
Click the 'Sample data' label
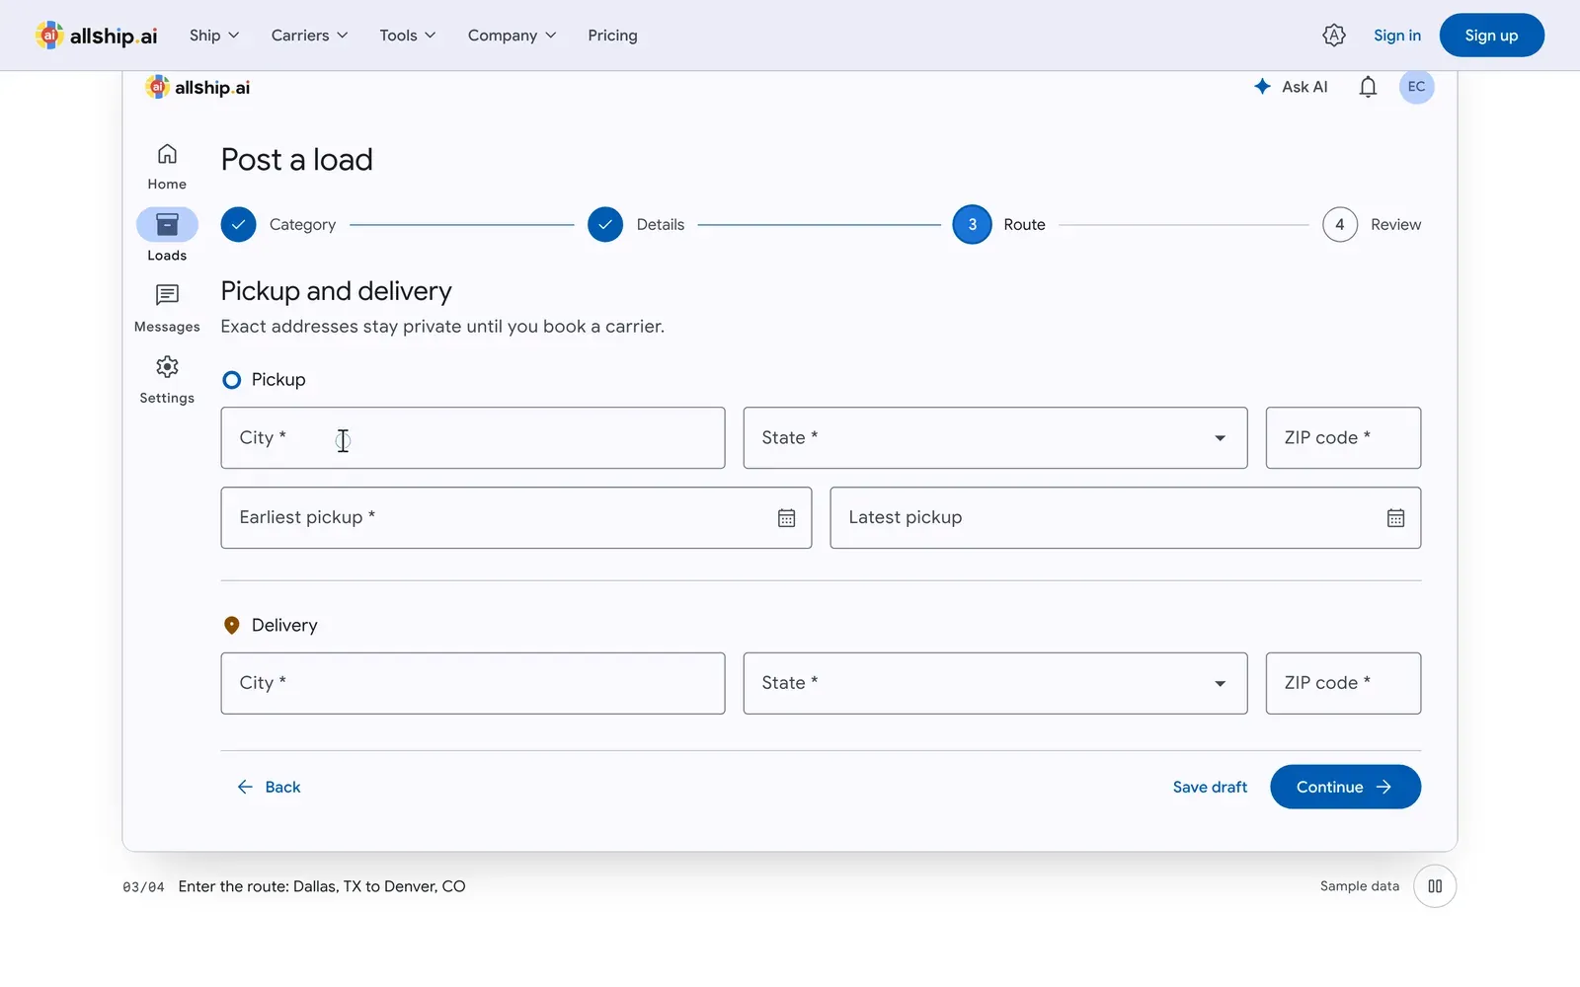pyautogui.click(x=1359, y=886)
